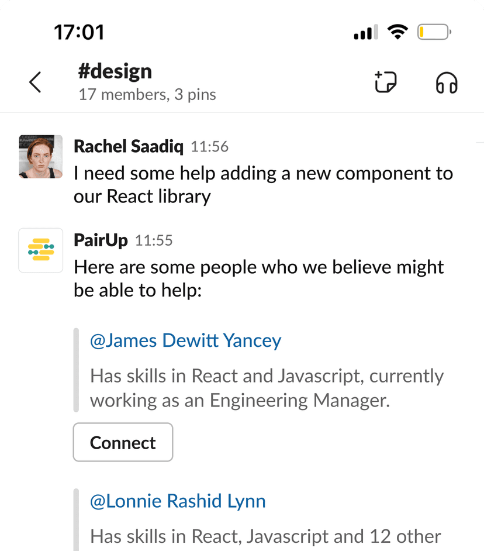Image resolution: width=484 pixels, height=551 pixels.
Task: Tap the Wi-Fi icon in the status bar
Action: (x=398, y=32)
